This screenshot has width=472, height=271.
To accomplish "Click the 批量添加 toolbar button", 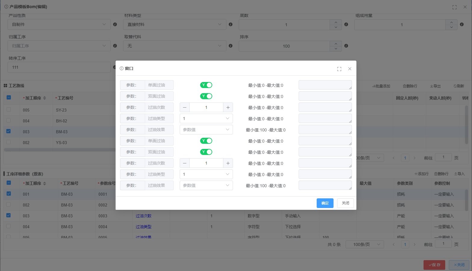I will [381, 86].
